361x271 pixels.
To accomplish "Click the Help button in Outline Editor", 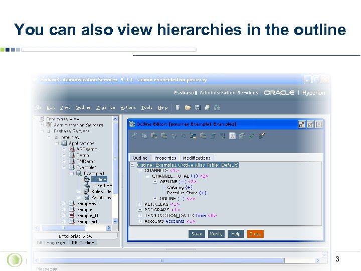I will point(236,234).
